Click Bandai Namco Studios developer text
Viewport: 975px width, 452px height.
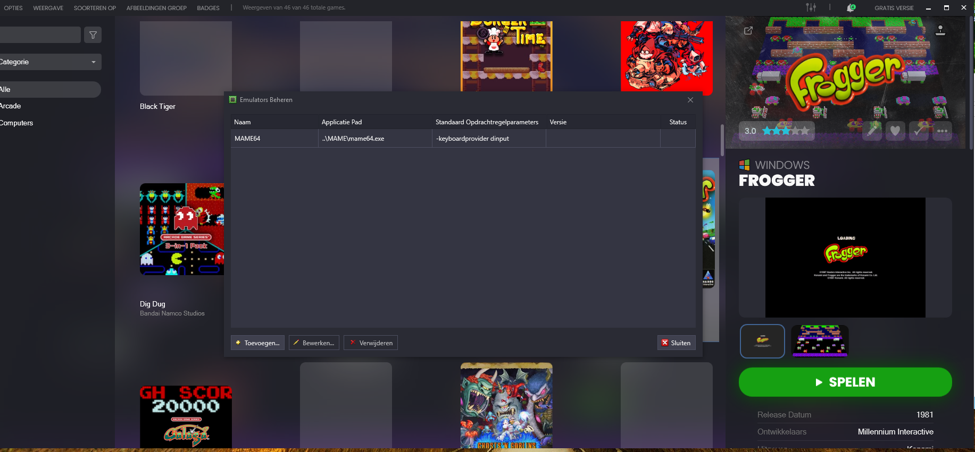click(x=172, y=313)
